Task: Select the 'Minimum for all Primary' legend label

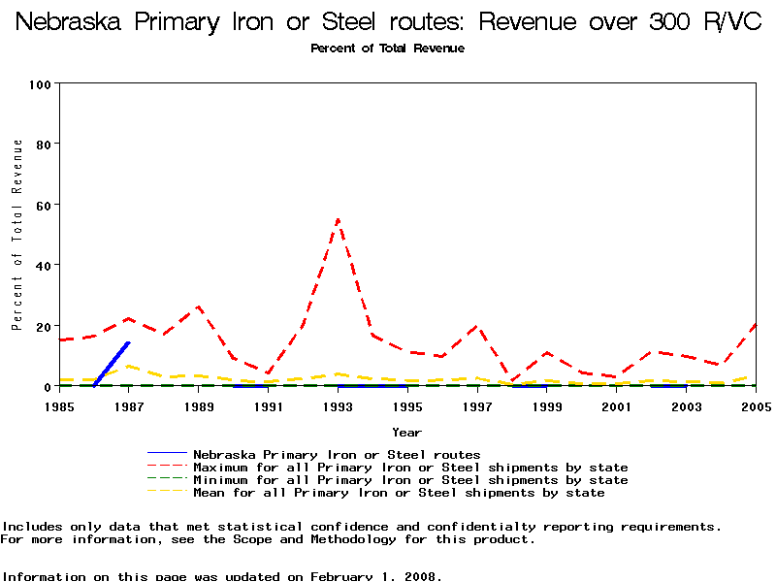Action: click(x=410, y=480)
